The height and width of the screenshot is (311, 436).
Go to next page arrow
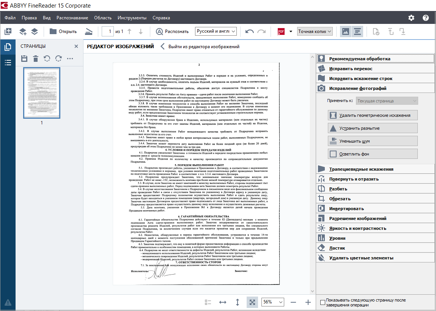point(141,31)
